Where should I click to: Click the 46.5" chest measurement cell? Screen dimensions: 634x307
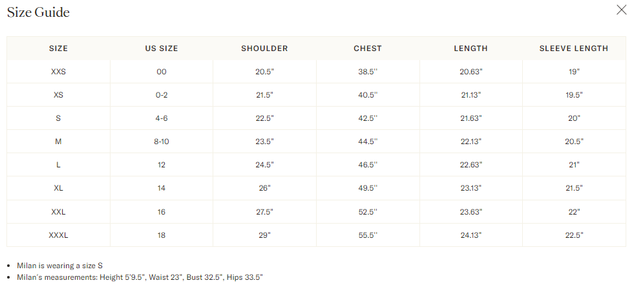coord(368,165)
